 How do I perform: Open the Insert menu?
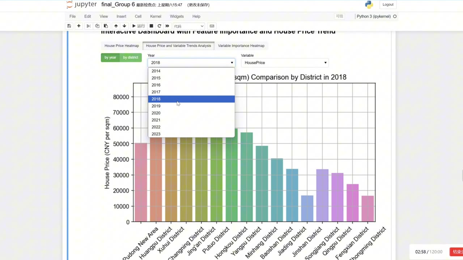pos(122,16)
